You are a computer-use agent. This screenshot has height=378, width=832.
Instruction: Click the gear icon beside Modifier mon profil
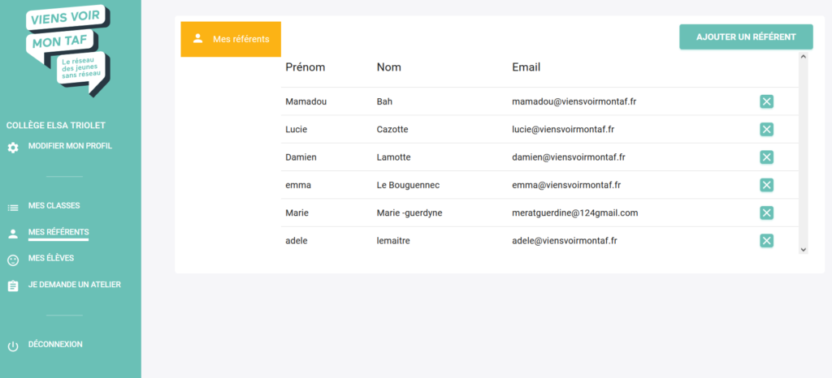click(x=13, y=148)
